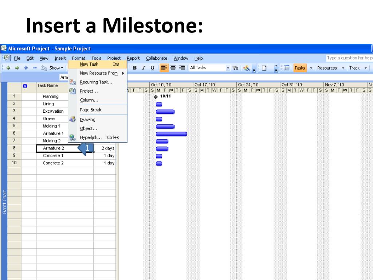
Task: Click the Planning milestone diamond marker
Action: (156, 97)
